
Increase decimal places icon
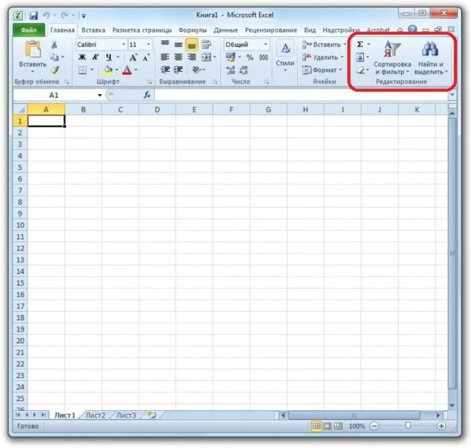click(x=230, y=70)
